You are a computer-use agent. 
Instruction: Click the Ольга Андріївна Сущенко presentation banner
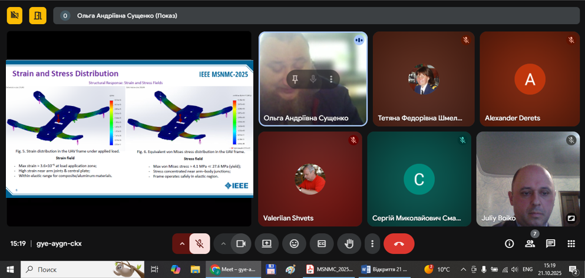127,16
